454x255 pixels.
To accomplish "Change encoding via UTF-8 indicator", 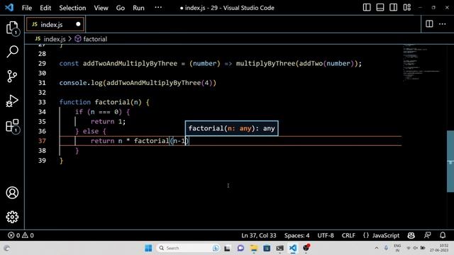I will pyautogui.click(x=326, y=235).
